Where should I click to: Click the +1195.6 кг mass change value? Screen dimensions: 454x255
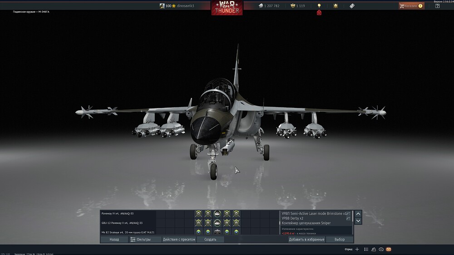point(288,233)
